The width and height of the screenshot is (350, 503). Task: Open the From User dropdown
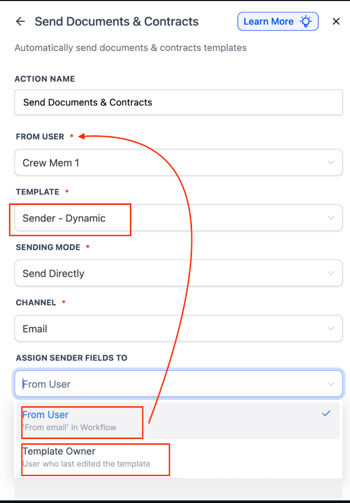click(x=178, y=163)
